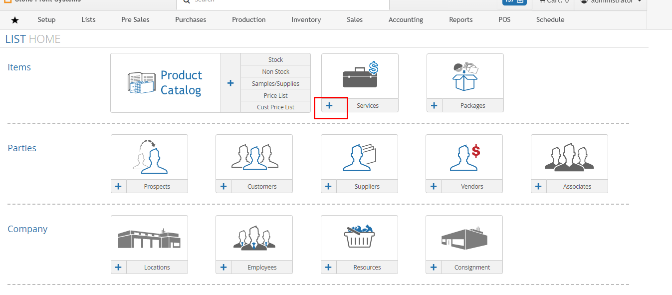
Task: Open the Employees list label
Action: pos(262,267)
